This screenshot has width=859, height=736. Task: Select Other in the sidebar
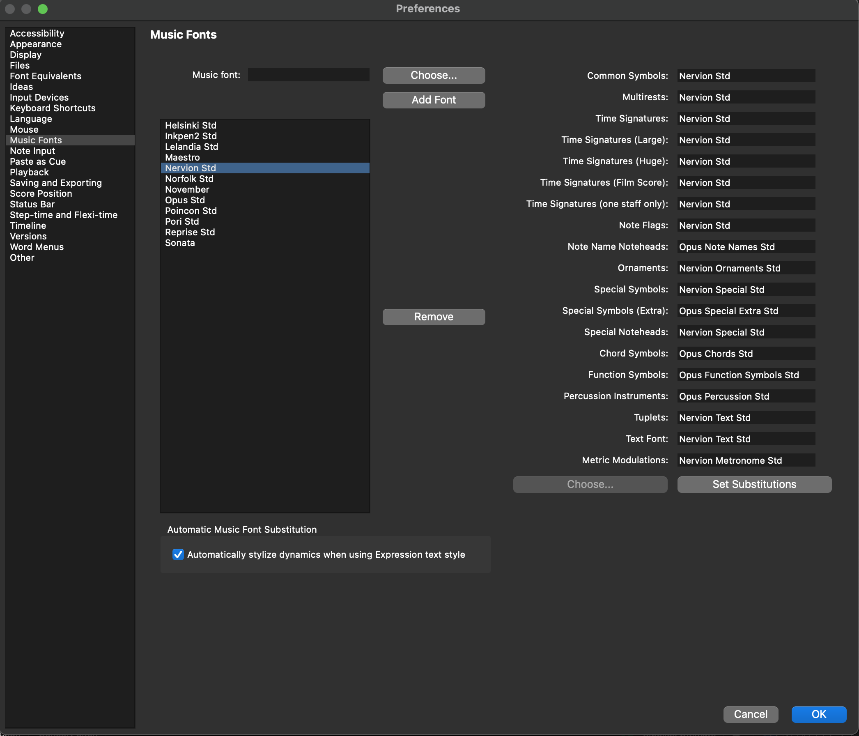[x=70, y=258]
